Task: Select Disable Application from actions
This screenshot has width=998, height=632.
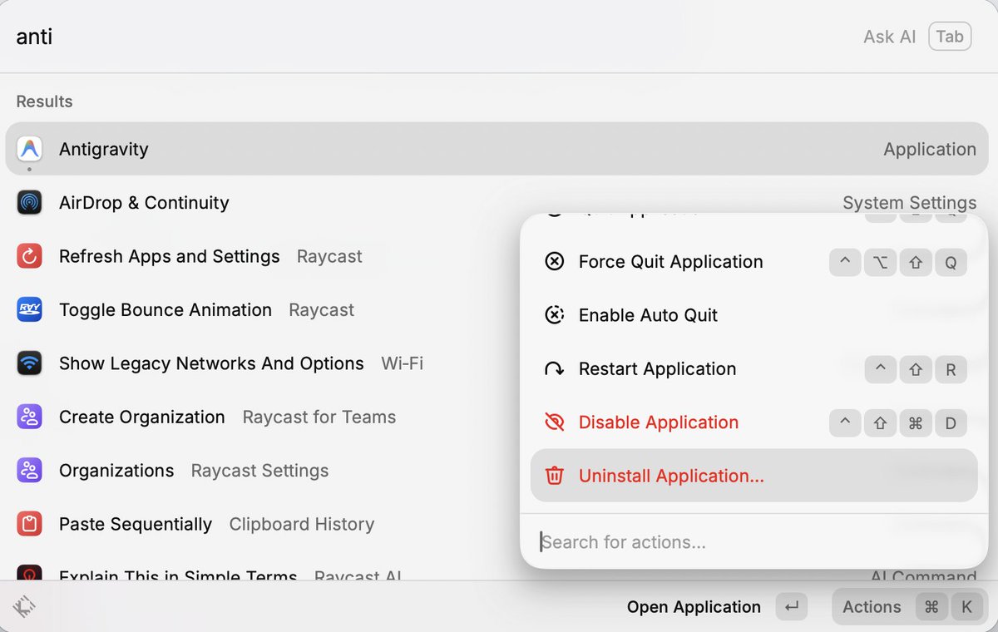Action: pos(753,422)
